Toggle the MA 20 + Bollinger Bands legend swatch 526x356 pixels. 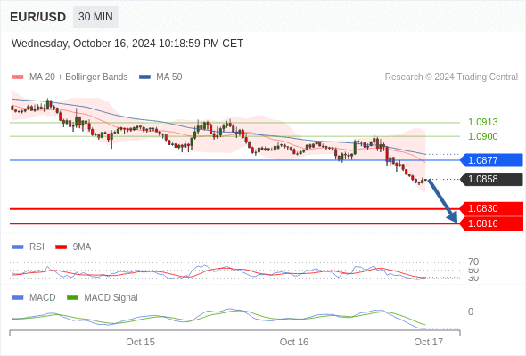pyautogui.click(x=18, y=77)
